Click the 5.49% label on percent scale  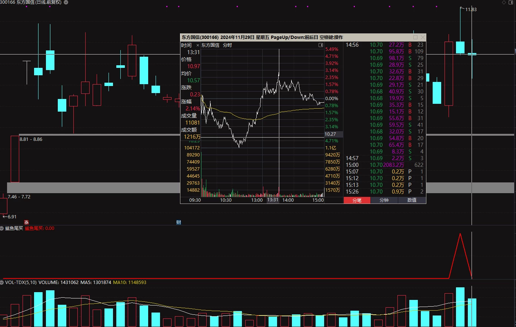click(x=332, y=49)
